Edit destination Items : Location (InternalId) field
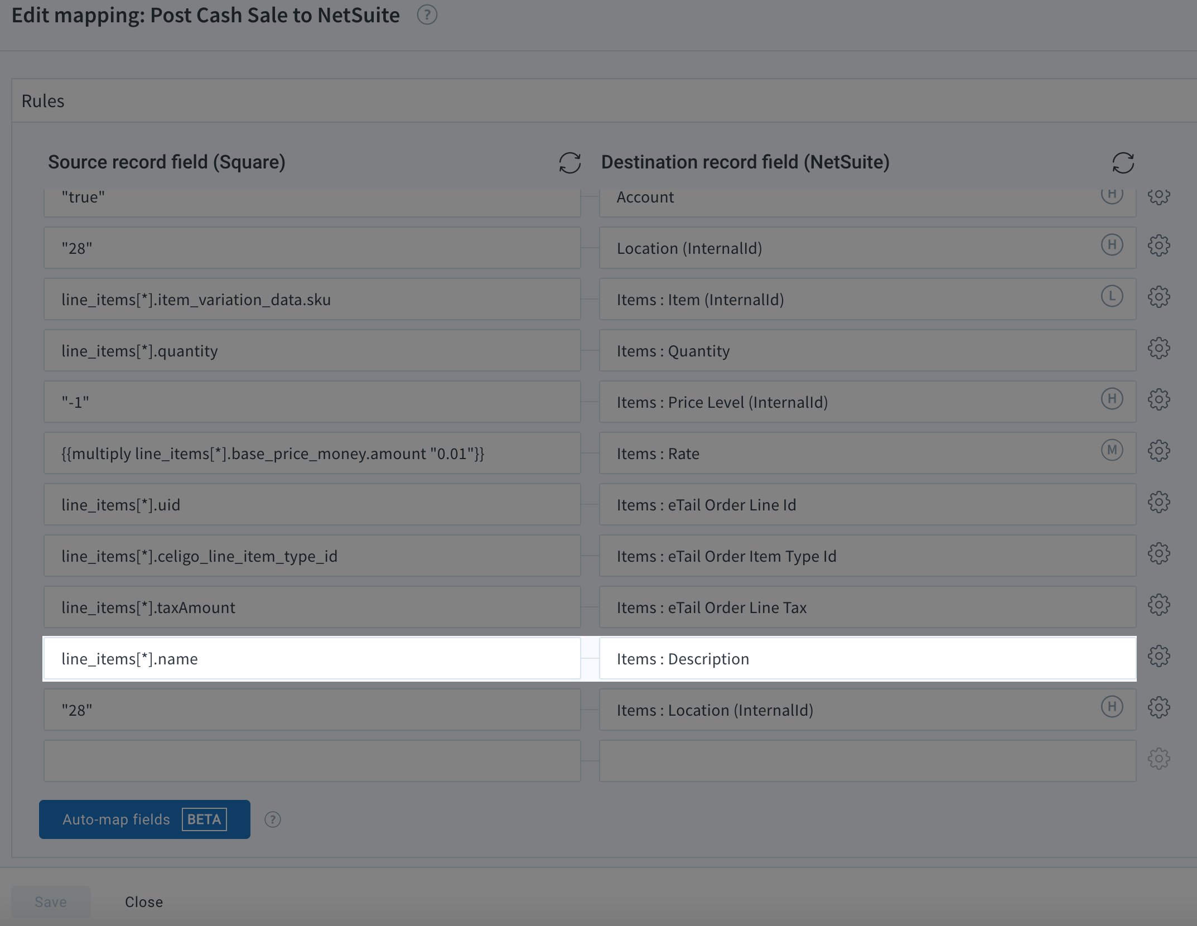 pos(867,710)
